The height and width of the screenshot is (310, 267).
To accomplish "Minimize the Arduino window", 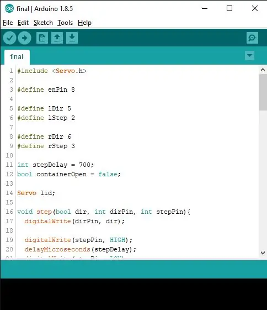I will pos(205,8).
